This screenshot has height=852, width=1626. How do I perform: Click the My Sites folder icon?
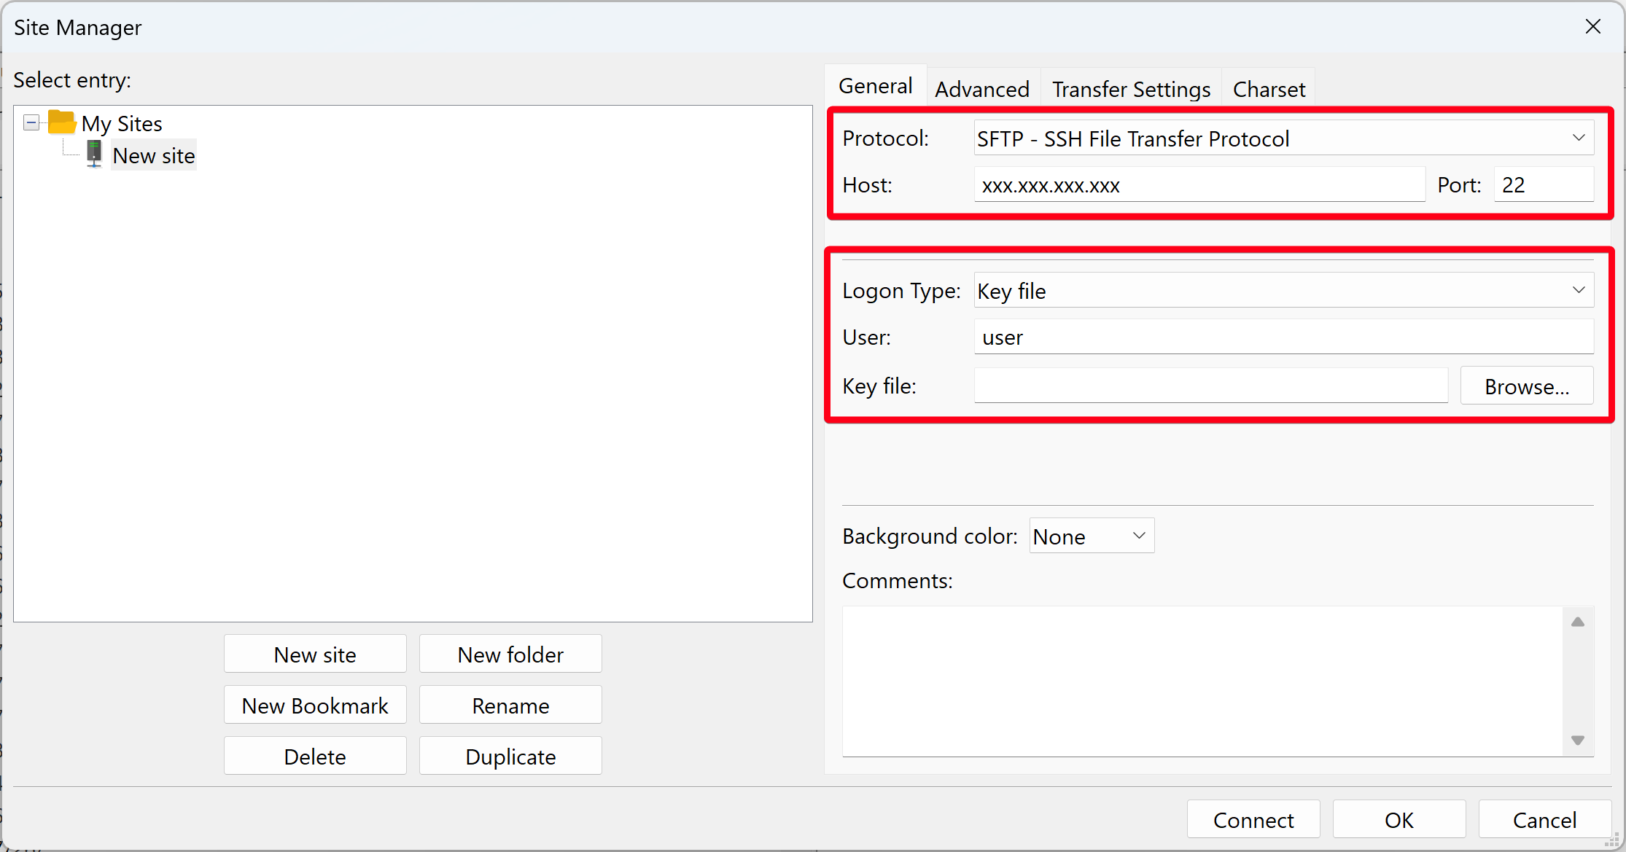tap(61, 122)
